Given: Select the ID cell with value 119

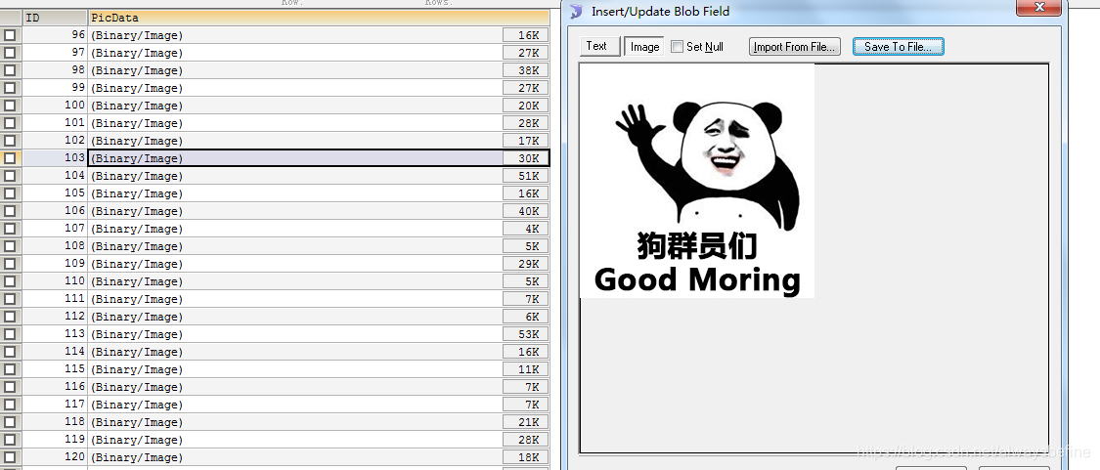Looking at the screenshot, I should point(55,440).
